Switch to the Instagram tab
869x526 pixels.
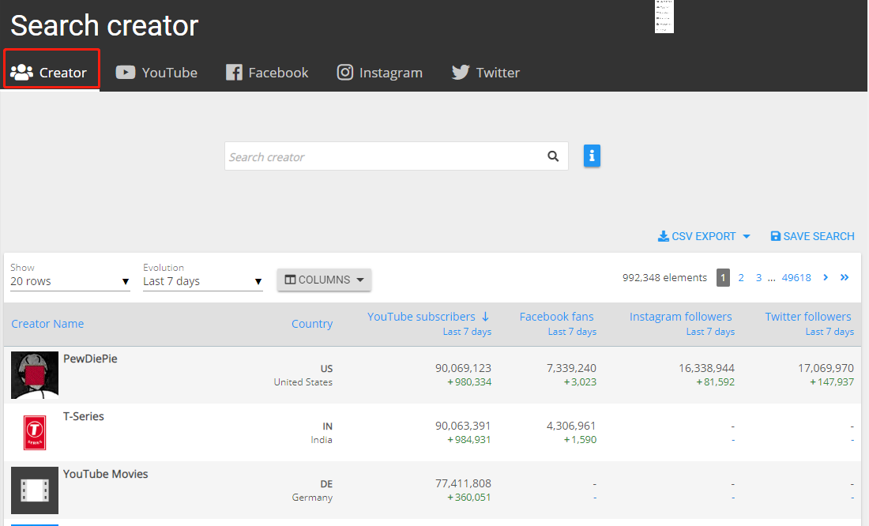pyautogui.click(x=380, y=73)
